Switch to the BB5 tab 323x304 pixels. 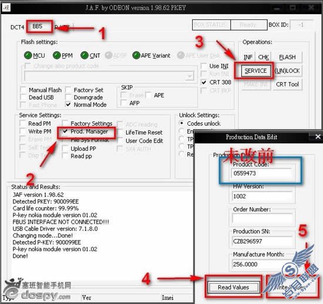tap(37, 26)
